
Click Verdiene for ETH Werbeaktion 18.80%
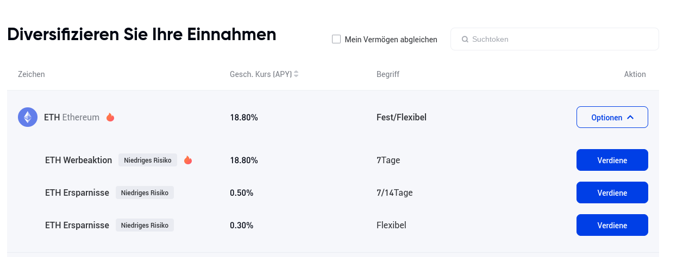coord(612,160)
